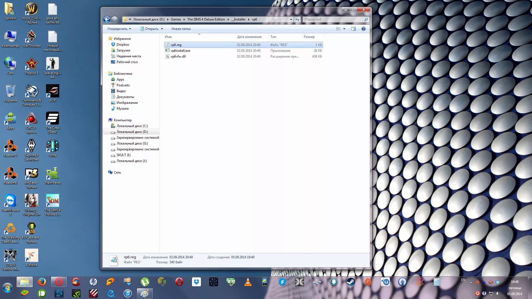Open the Открыть dropdown arrow
The width and height of the screenshot is (532, 299).
coord(162,29)
